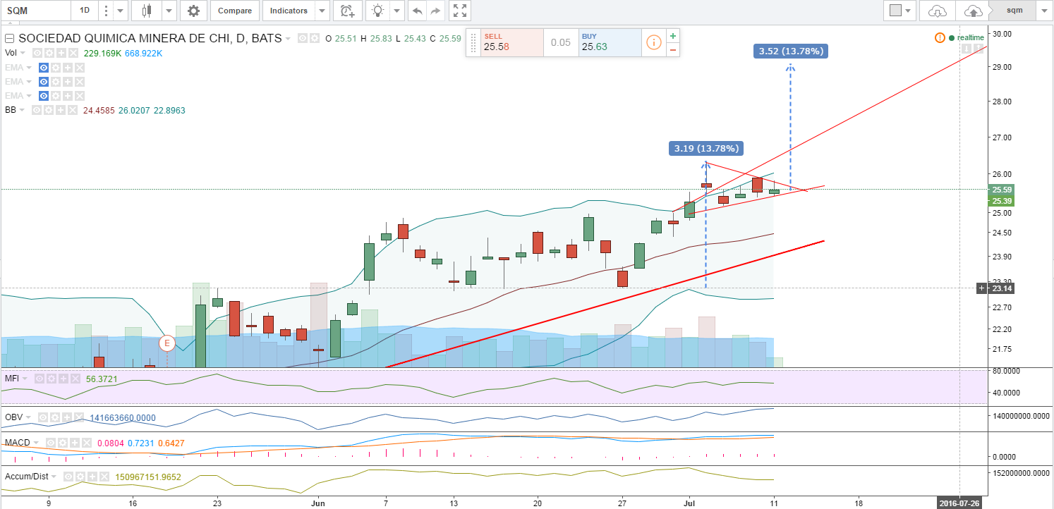Remove the MFI indicator
The width and height of the screenshot is (1054, 509).
[x=77, y=379]
